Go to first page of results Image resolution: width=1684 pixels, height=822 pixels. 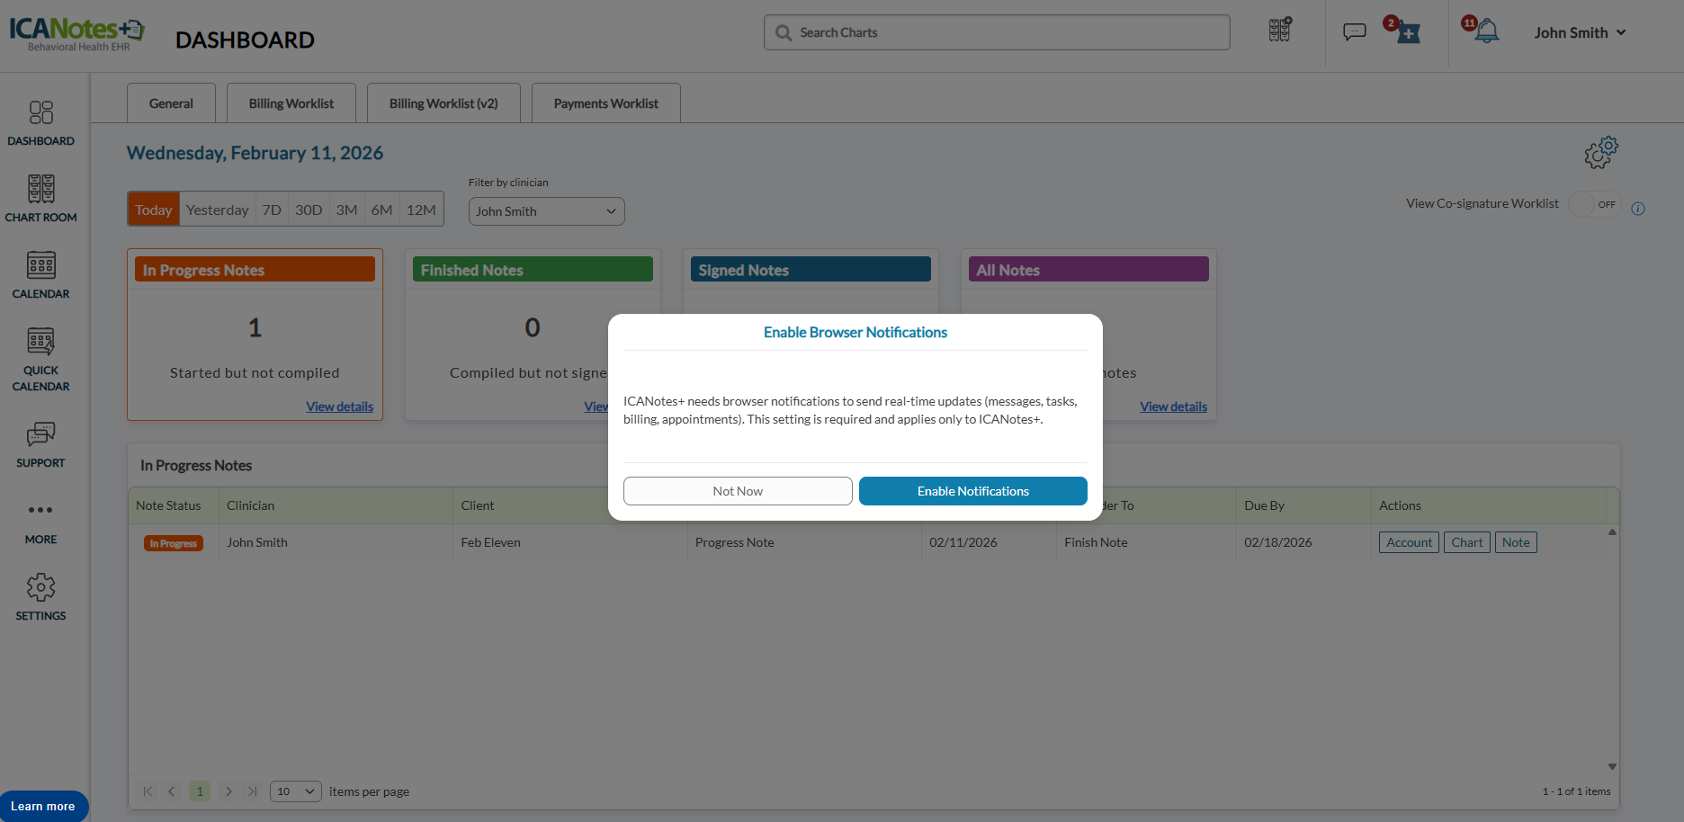pos(148,791)
